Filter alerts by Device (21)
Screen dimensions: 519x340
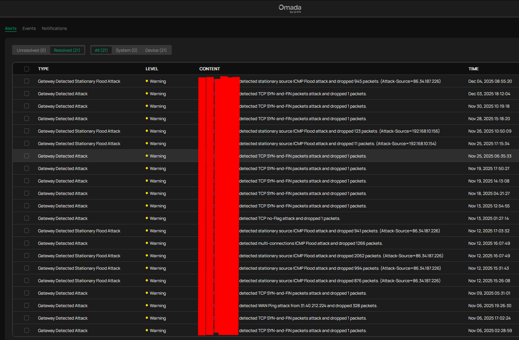[156, 50]
